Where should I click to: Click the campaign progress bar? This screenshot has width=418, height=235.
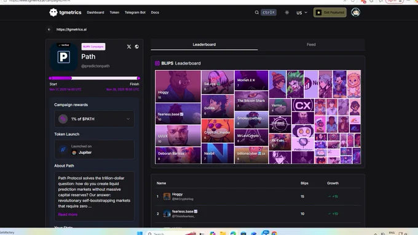(x=95, y=78)
